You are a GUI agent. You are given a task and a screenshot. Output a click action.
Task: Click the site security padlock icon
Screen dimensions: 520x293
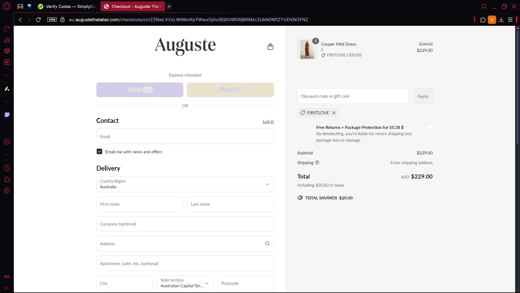[x=62, y=20]
